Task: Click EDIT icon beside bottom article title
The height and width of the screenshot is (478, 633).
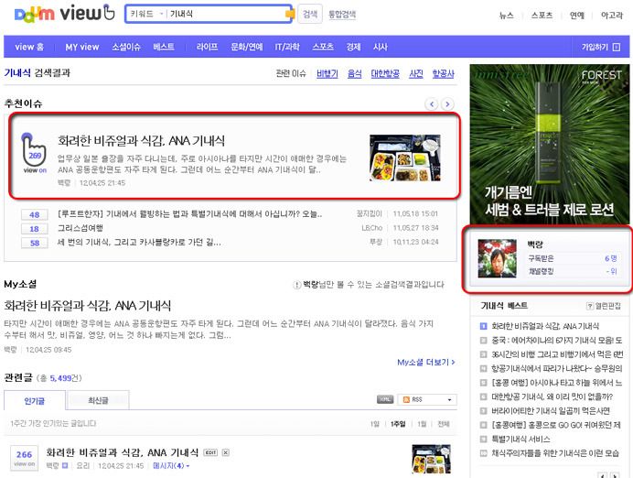Action: click(210, 452)
